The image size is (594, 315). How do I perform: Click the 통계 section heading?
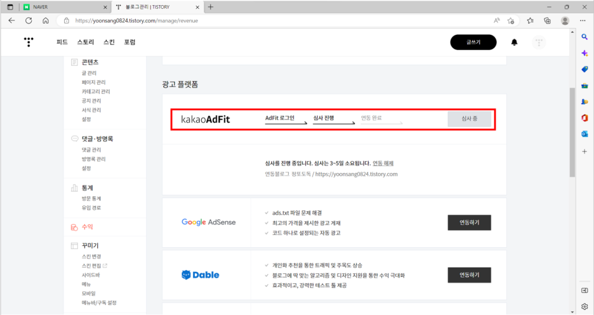[87, 188]
